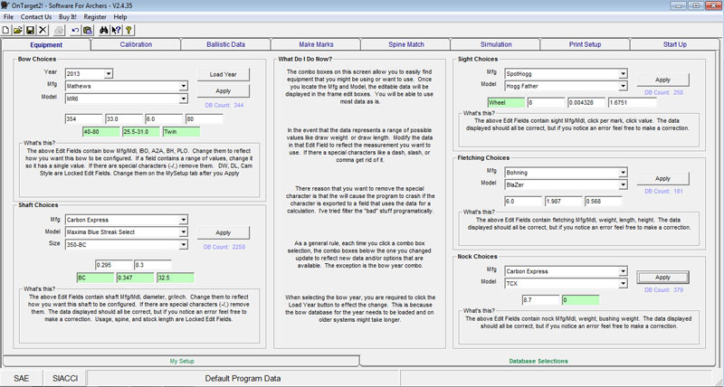
Task: Click the shaft gr/inch field 8.3
Action: [x=153, y=265]
